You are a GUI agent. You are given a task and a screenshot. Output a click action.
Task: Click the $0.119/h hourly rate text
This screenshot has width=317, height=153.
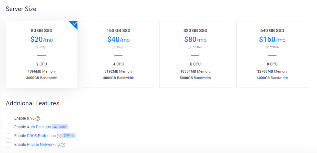[x=195, y=47]
